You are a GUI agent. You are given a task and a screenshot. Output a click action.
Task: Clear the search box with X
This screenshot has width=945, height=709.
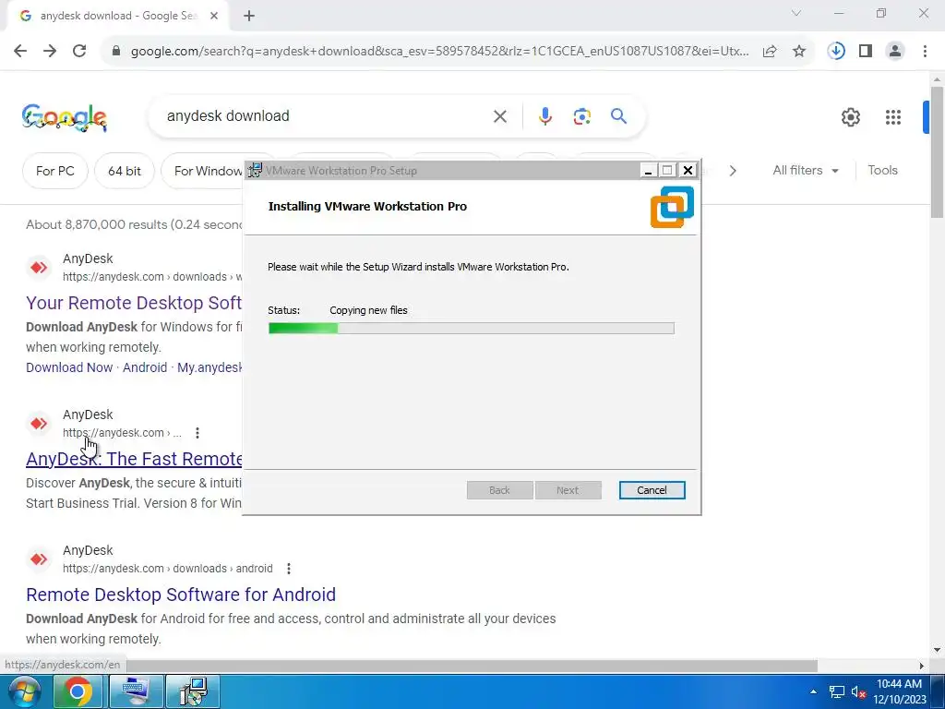[499, 116]
